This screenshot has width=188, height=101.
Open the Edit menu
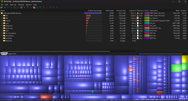click(7, 5)
